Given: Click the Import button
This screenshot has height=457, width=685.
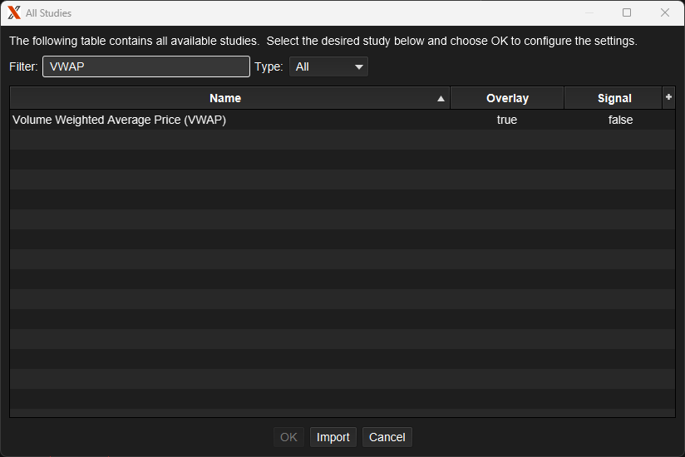Looking at the screenshot, I should 333,437.
